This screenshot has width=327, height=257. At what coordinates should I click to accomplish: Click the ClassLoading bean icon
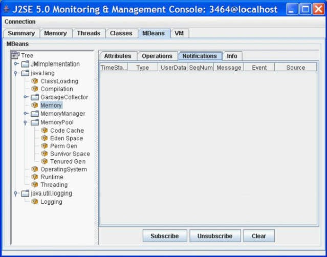coord(35,81)
